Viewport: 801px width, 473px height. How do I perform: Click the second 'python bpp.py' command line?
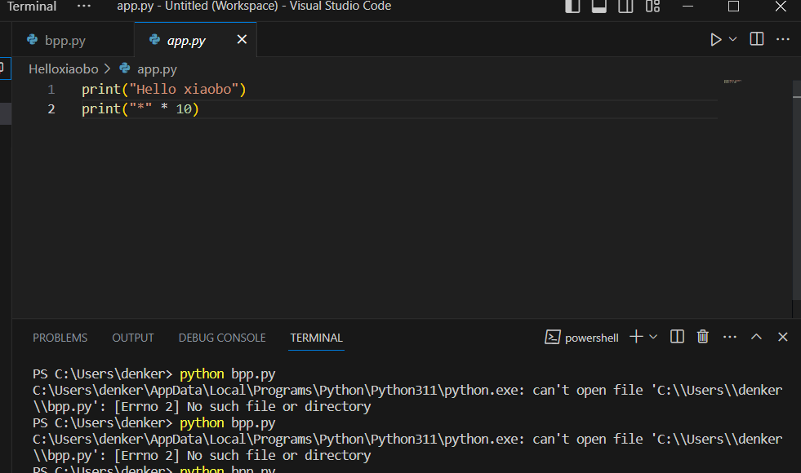pyautogui.click(x=227, y=423)
